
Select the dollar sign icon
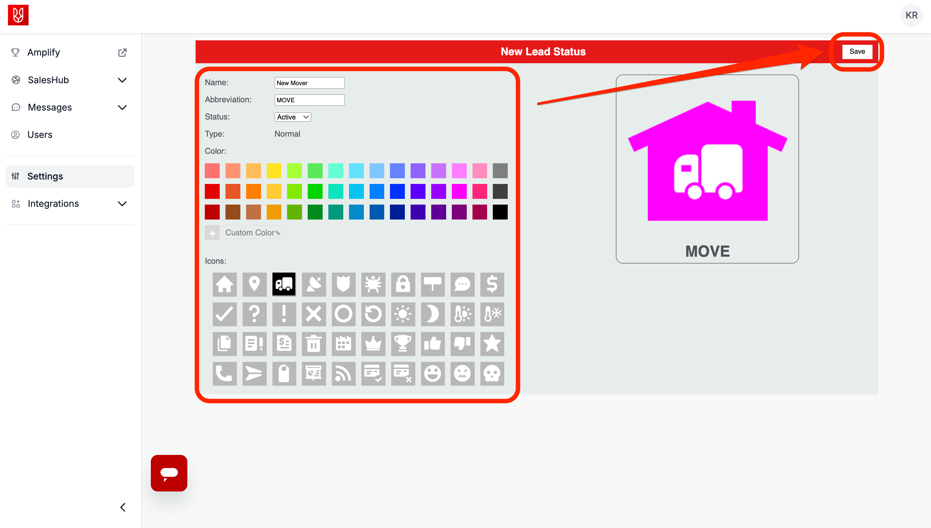492,284
